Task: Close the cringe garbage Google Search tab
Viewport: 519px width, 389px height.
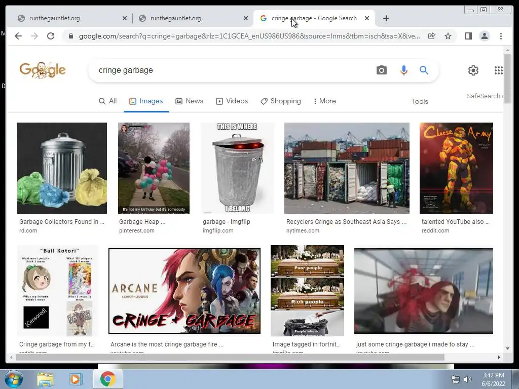Action: [367, 18]
